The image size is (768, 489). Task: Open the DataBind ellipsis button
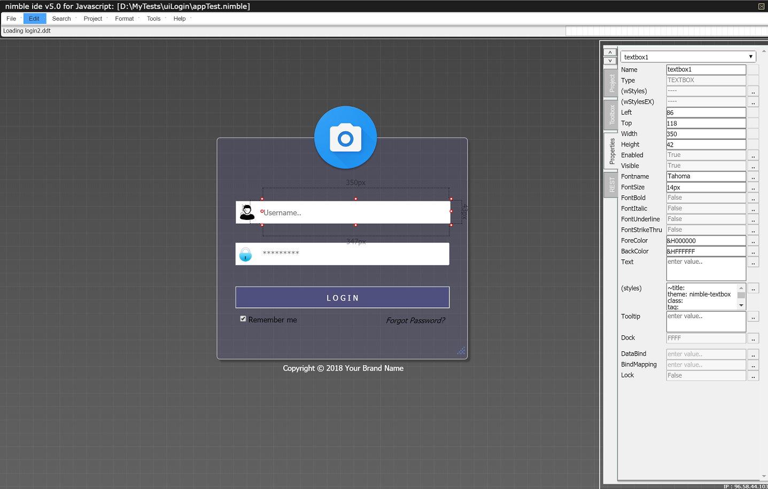[753, 354]
